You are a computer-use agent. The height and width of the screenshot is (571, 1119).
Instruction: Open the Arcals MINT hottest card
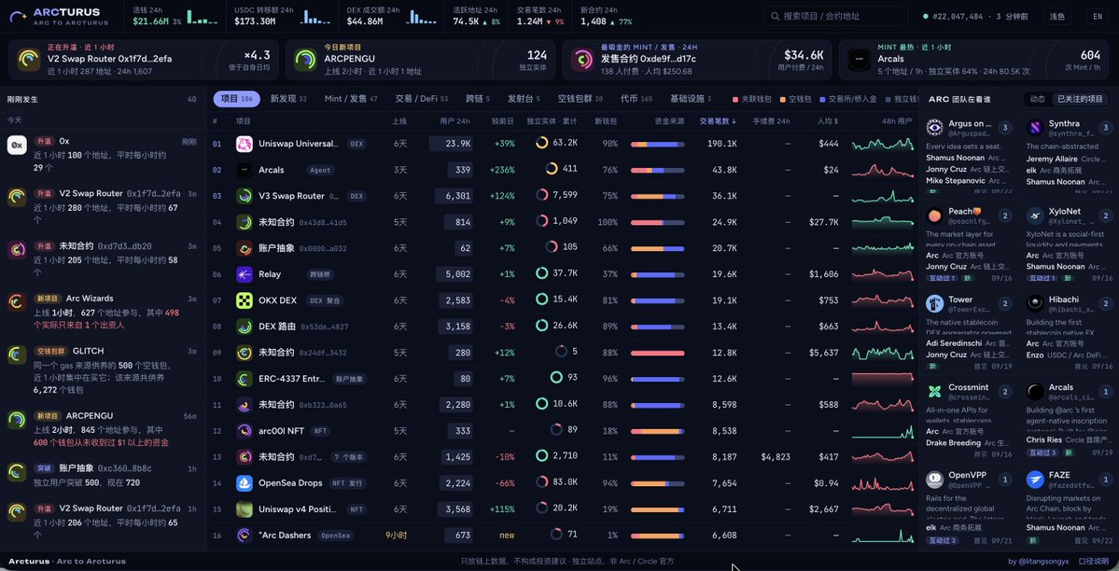tap(974, 60)
